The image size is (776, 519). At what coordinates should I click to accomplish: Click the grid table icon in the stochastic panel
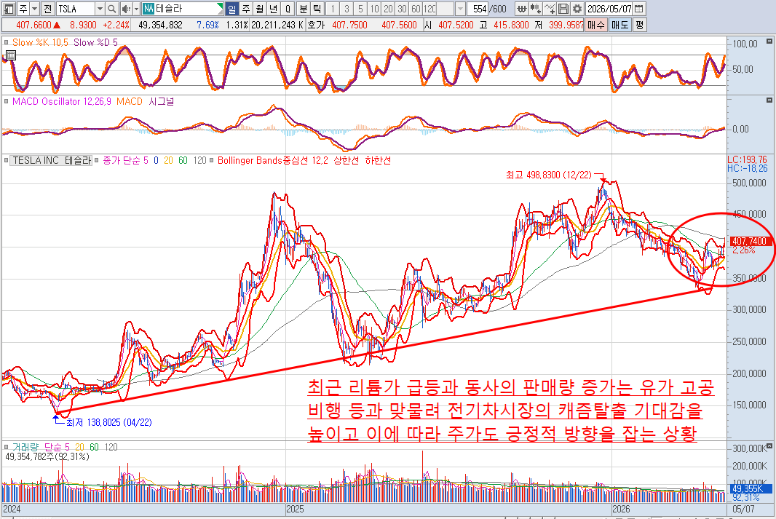(10, 55)
